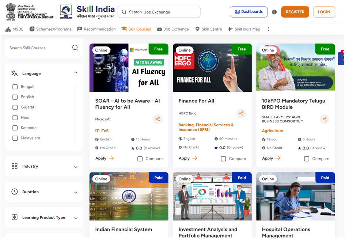Share the Finance For All course
This screenshot has height=239, width=345.
pyautogui.click(x=241, y=113)
